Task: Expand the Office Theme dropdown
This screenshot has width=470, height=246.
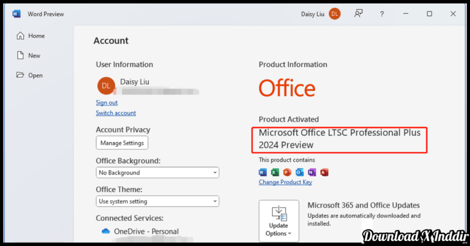Action: coord(157,201)
